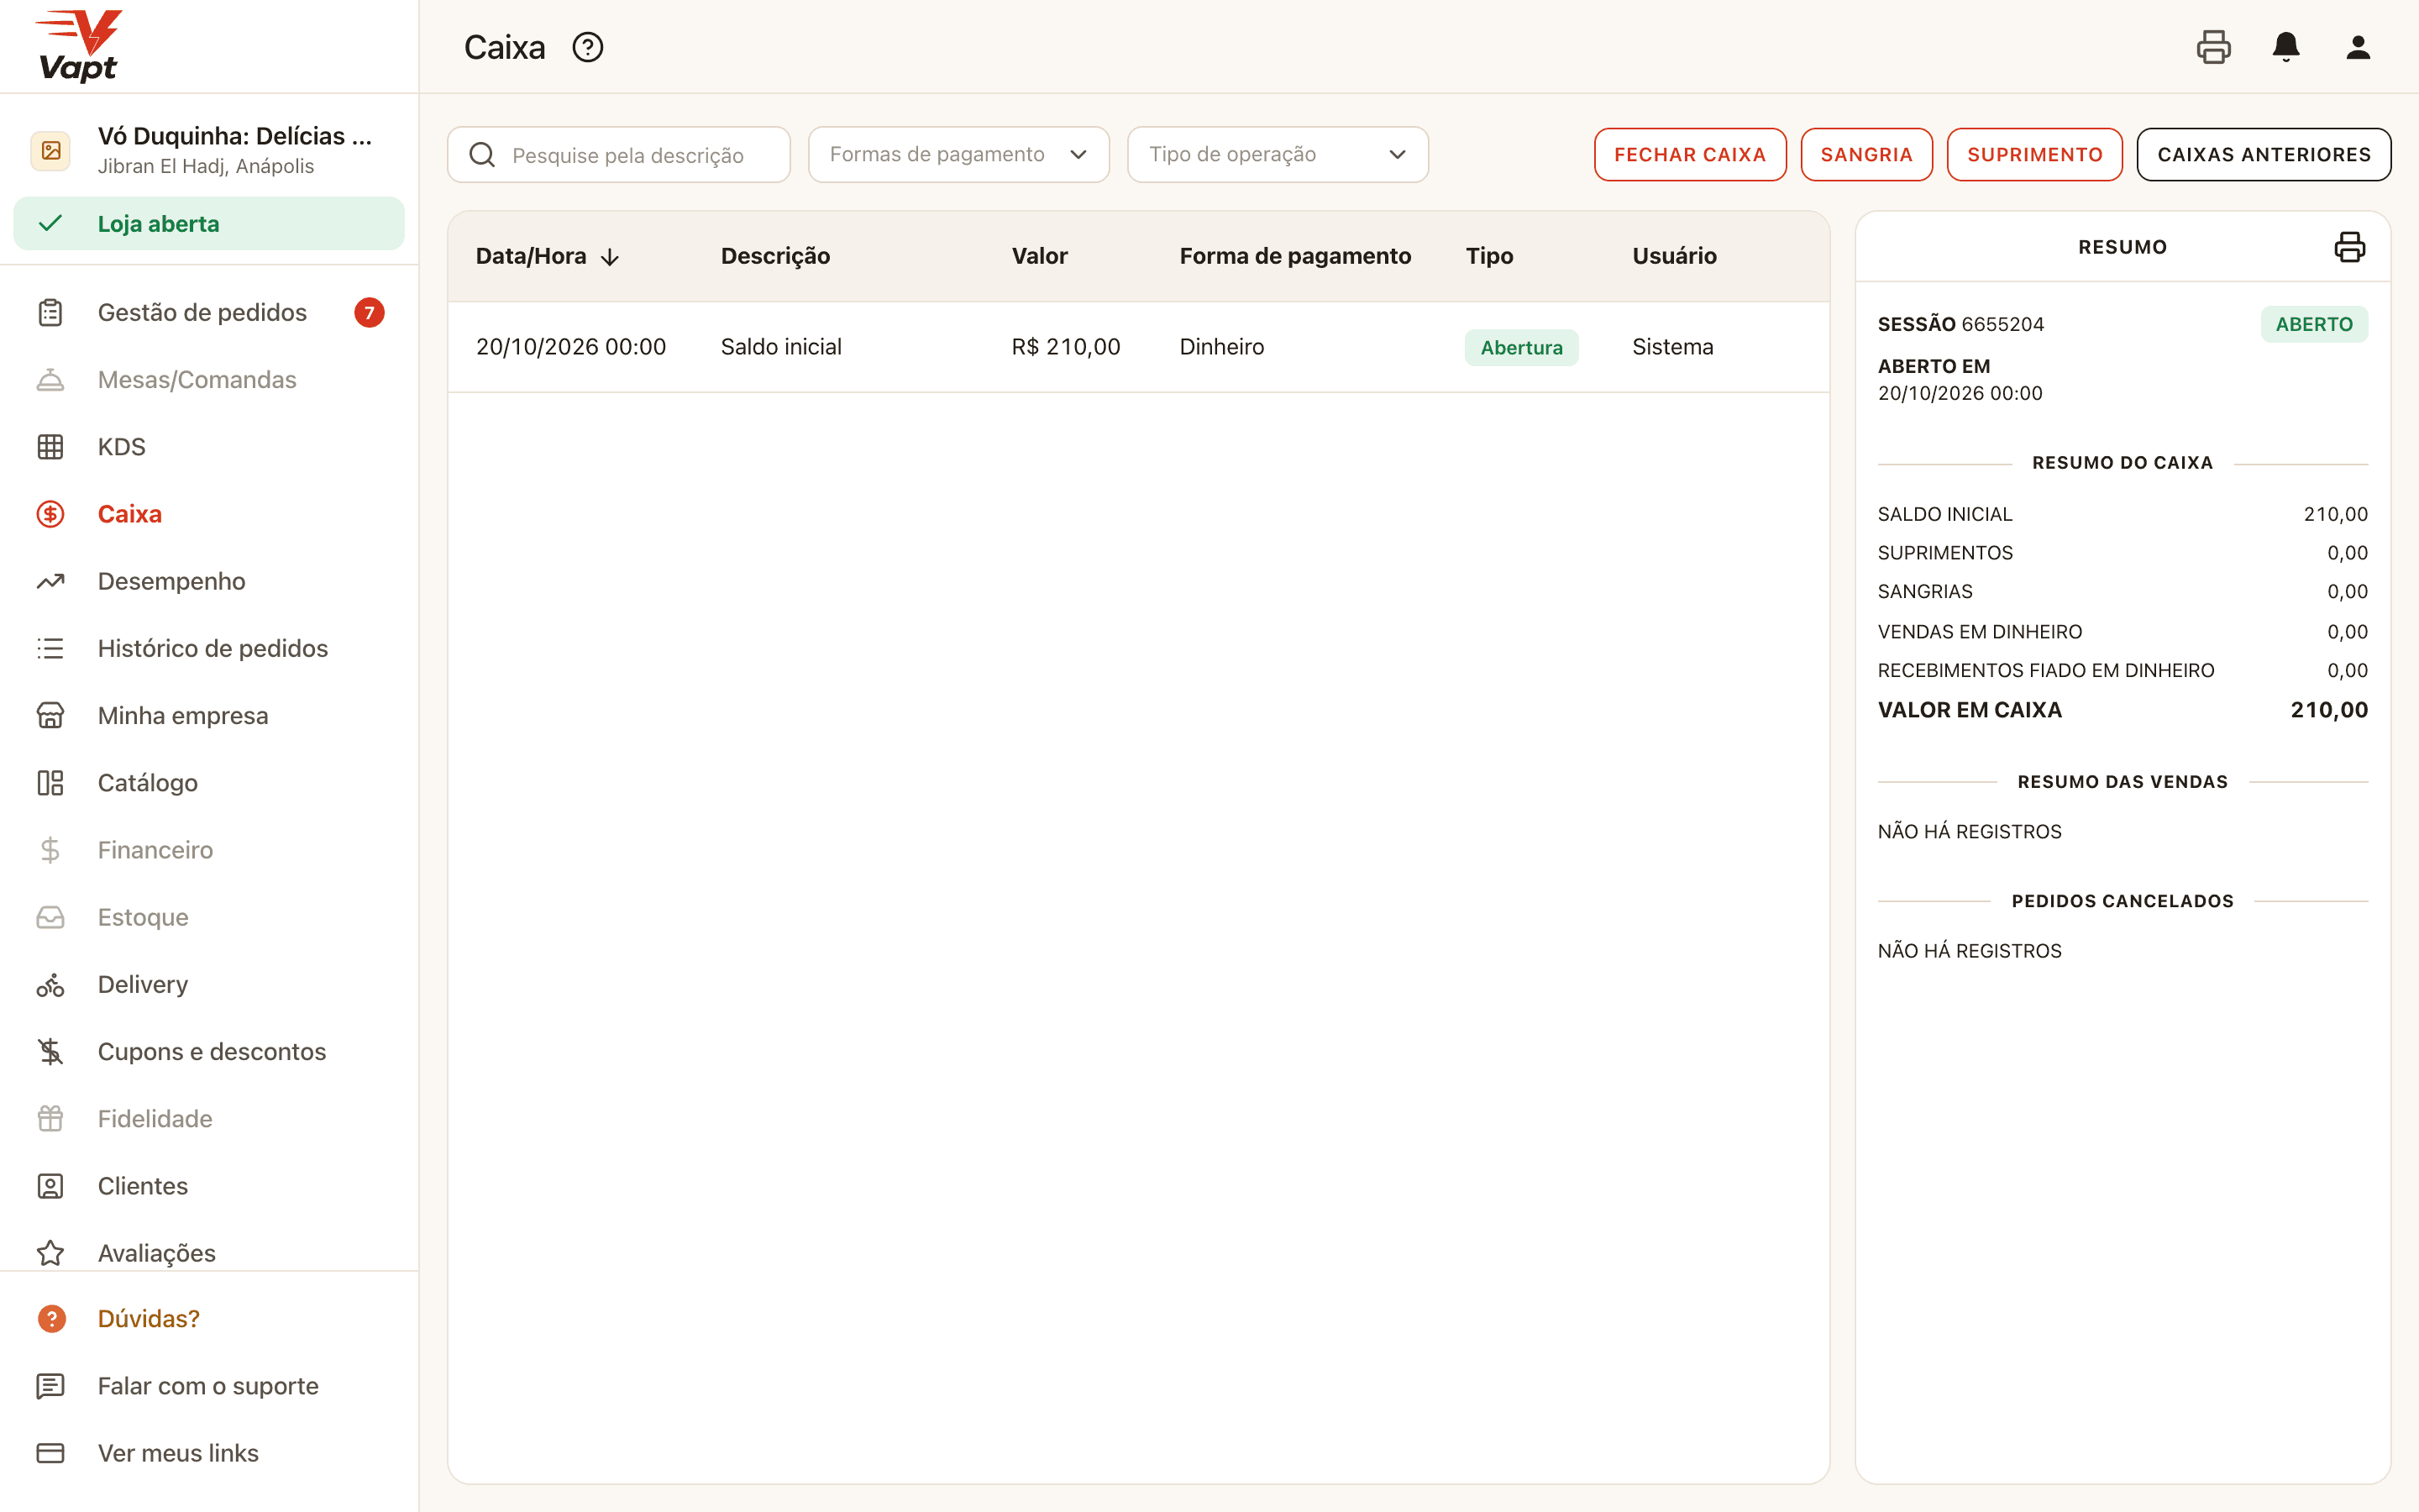Print the Resumo panel via printer icon
Screen dimensions: 2419x1512
[x=2349, y=246]
